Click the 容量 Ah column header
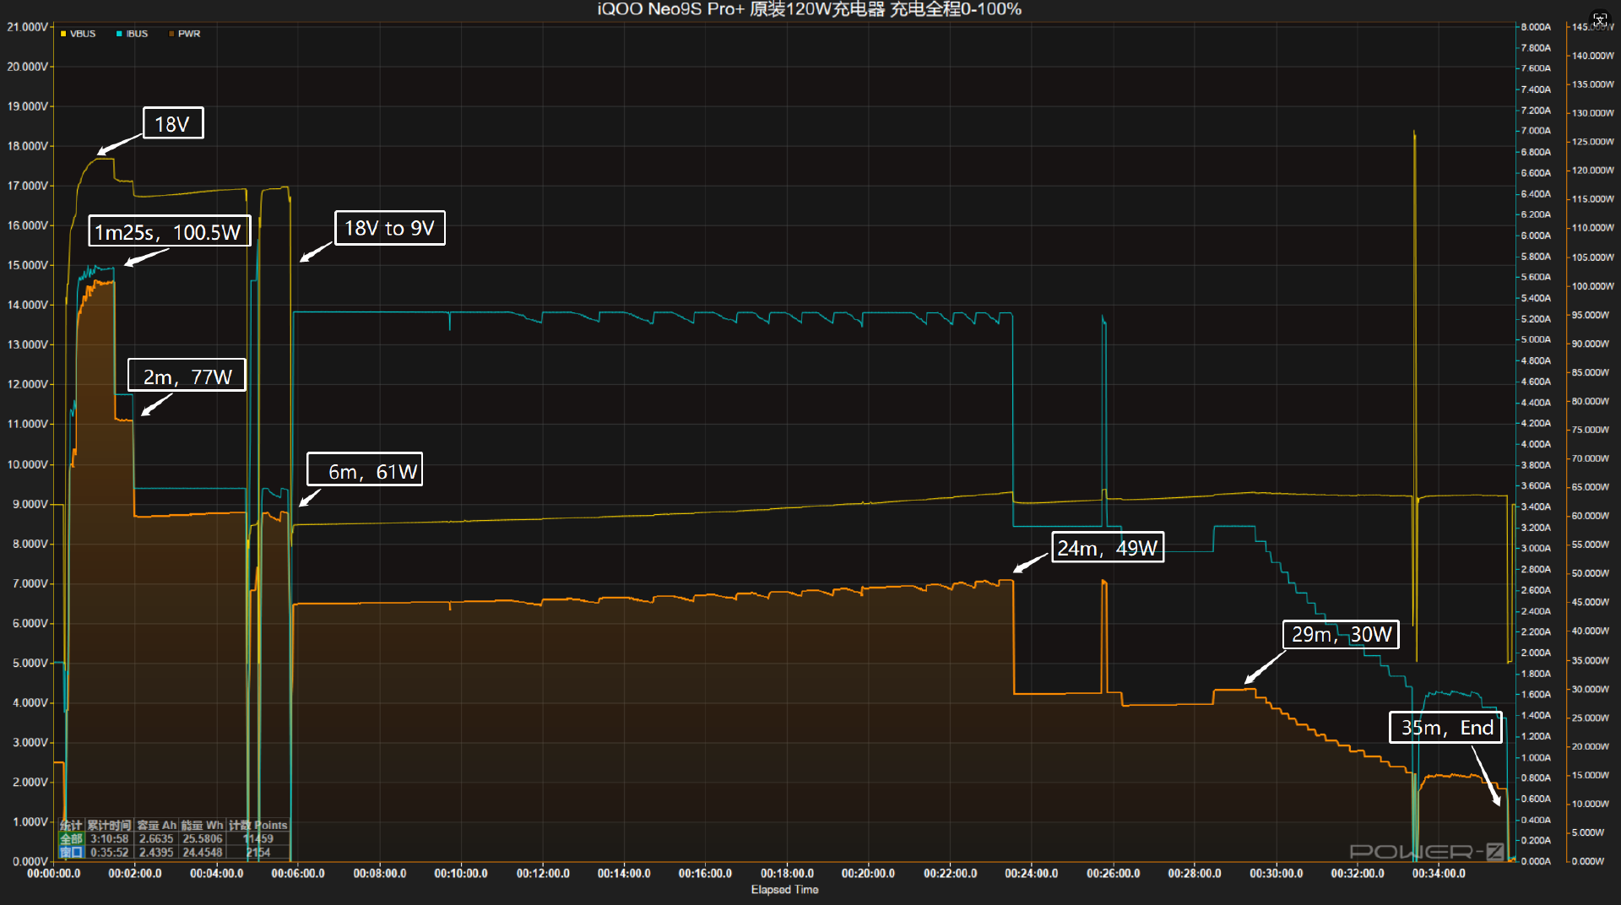The height and width of the screenshot is (905, 1621). [x=156, y=825]
